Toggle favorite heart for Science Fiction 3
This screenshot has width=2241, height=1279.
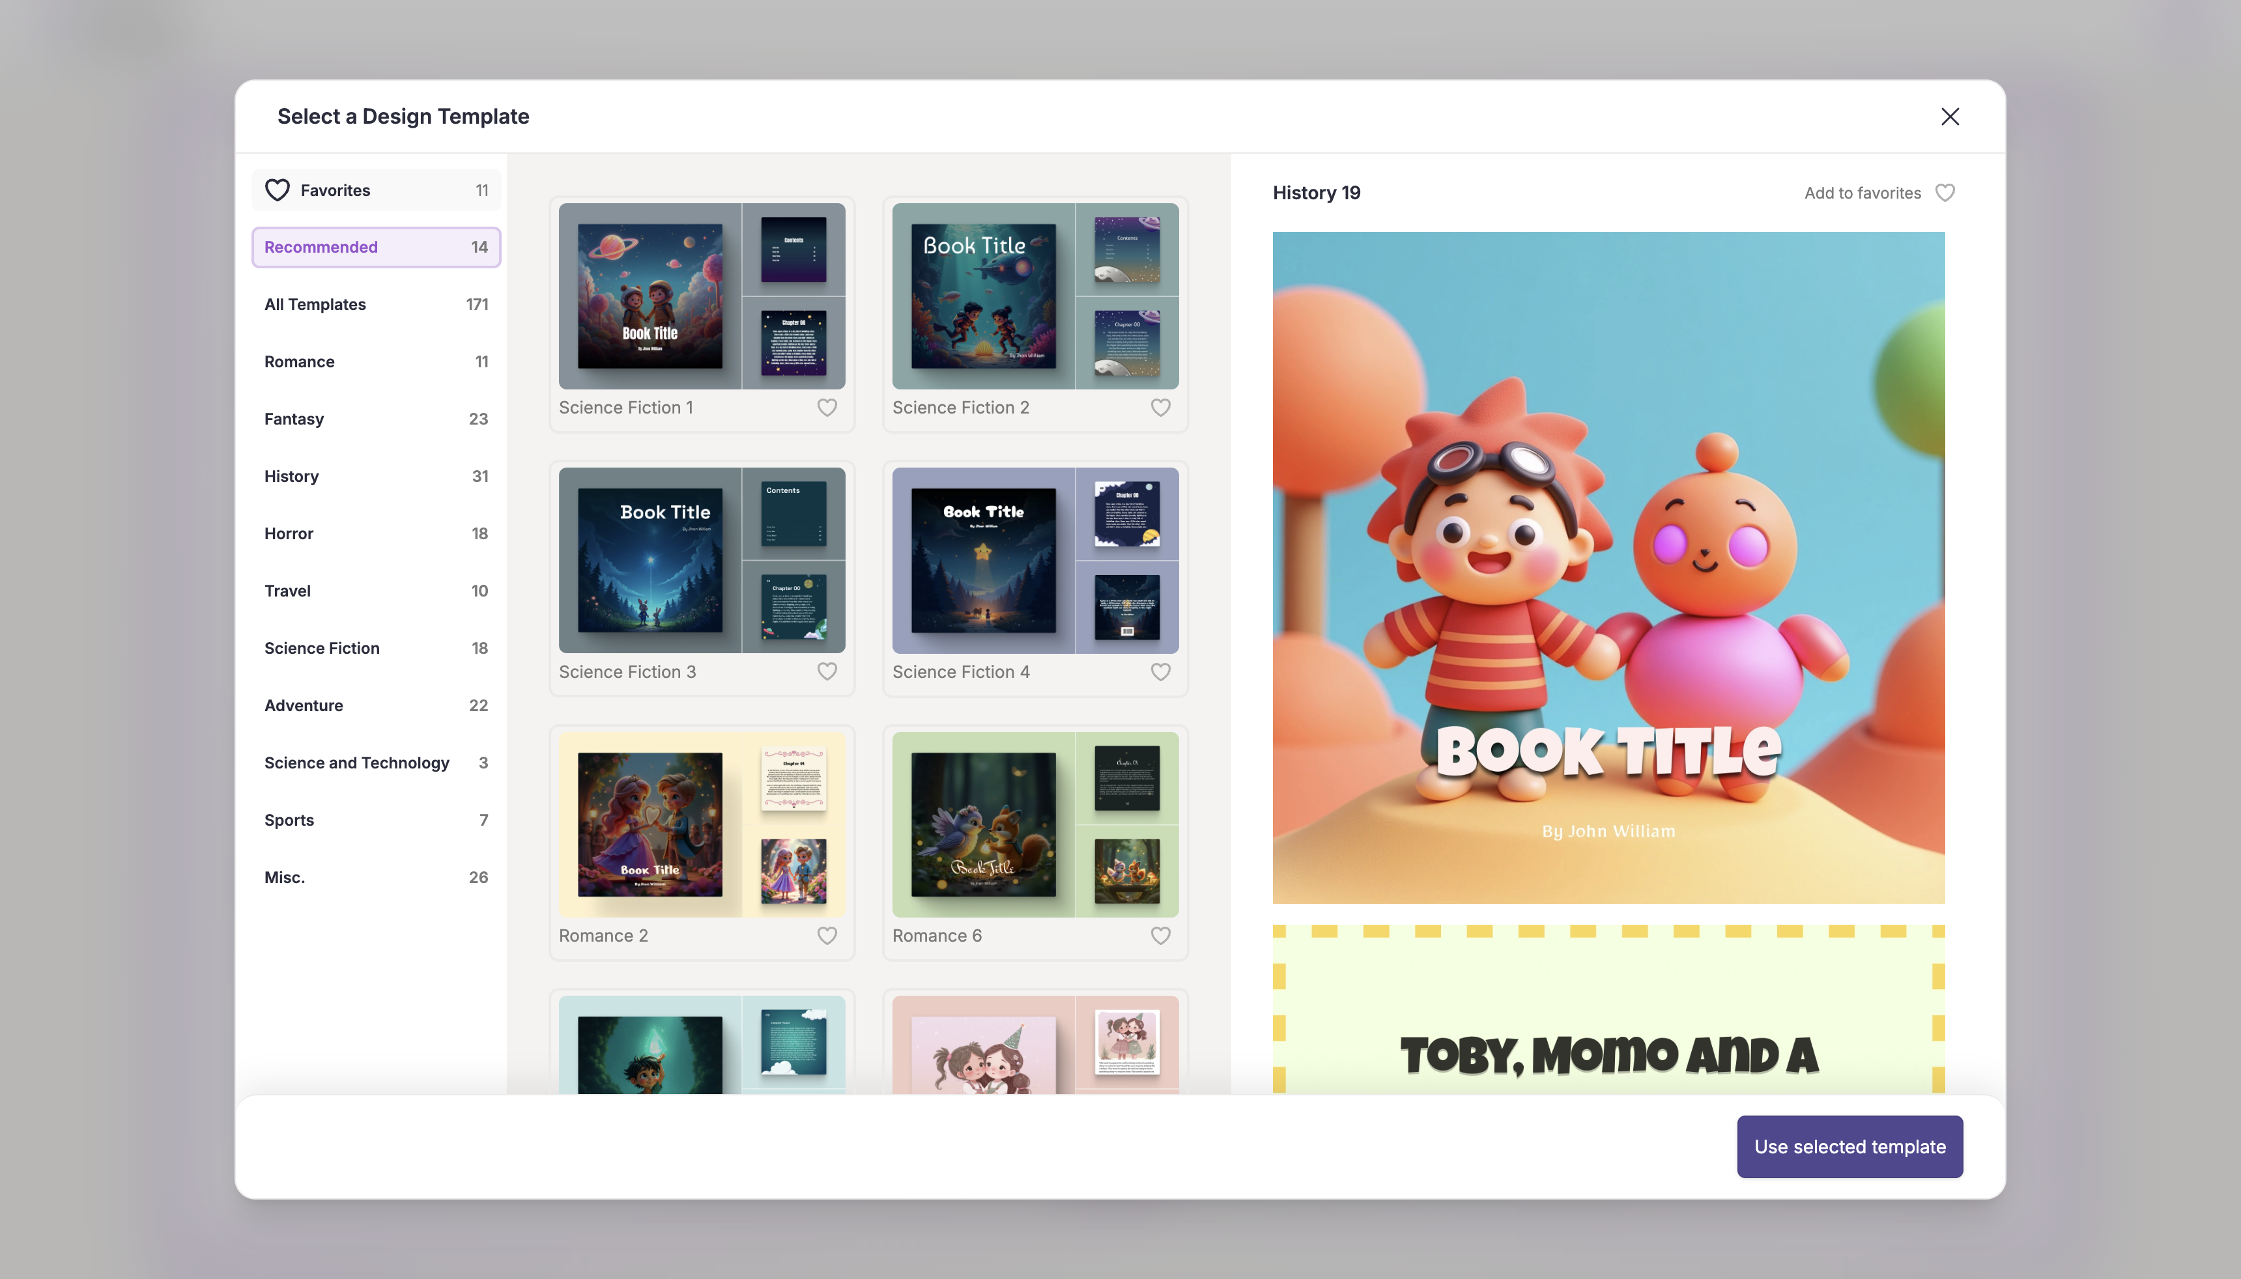tap(827, 672)
